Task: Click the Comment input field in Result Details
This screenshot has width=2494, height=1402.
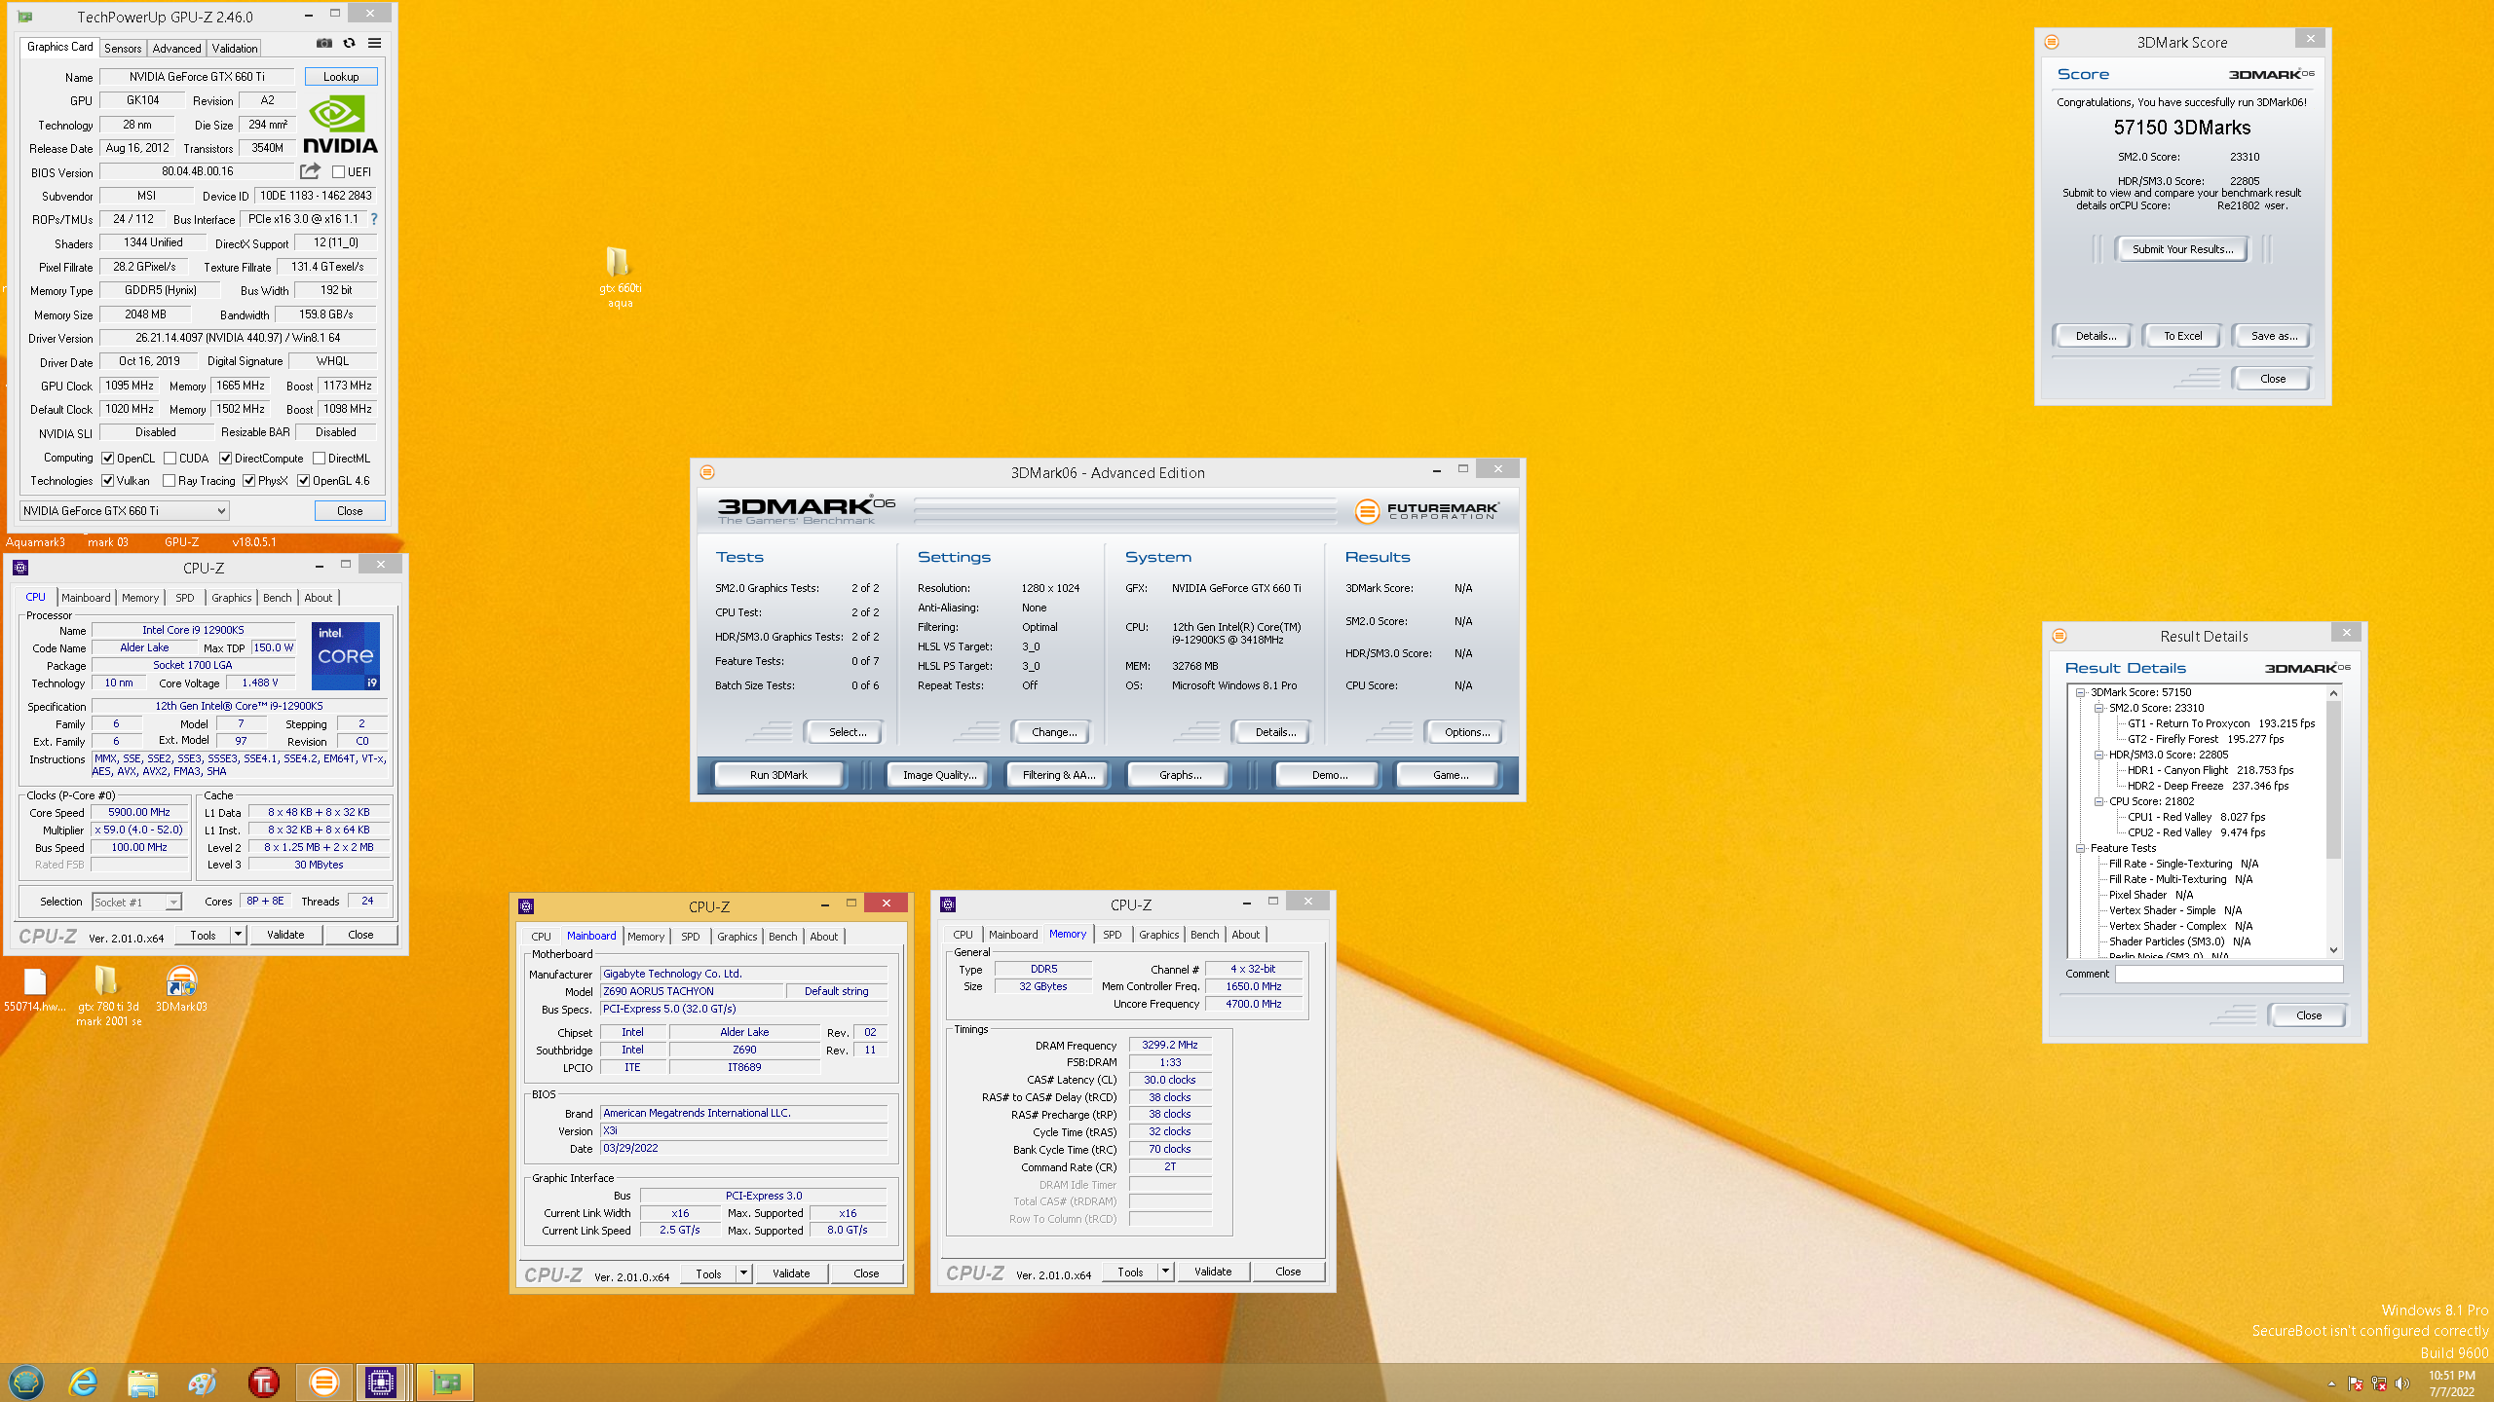Action: (x=2229, y=974)
